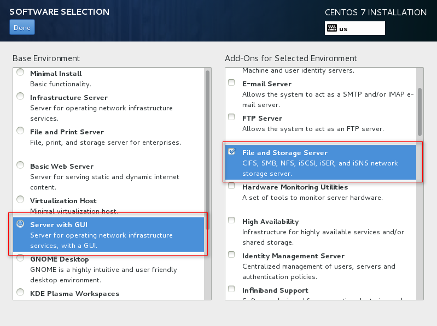Click the 'Basic Web Server' title text

point(62,167)
